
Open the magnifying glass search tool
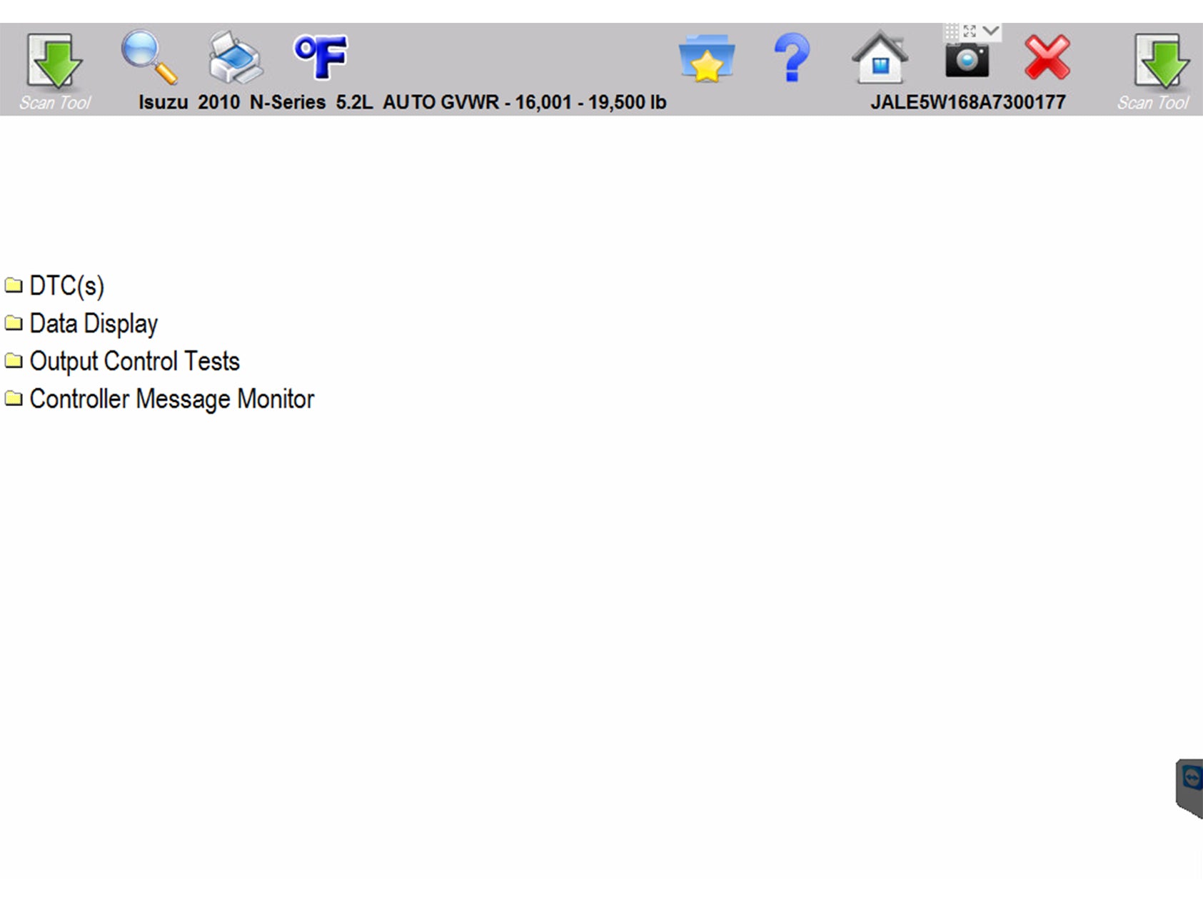pyautogui.click(x=149, y=57)
